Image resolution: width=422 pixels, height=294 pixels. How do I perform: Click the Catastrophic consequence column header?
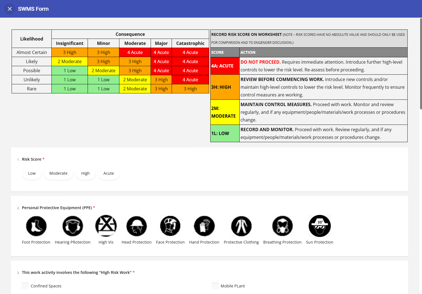coord(190,43)
